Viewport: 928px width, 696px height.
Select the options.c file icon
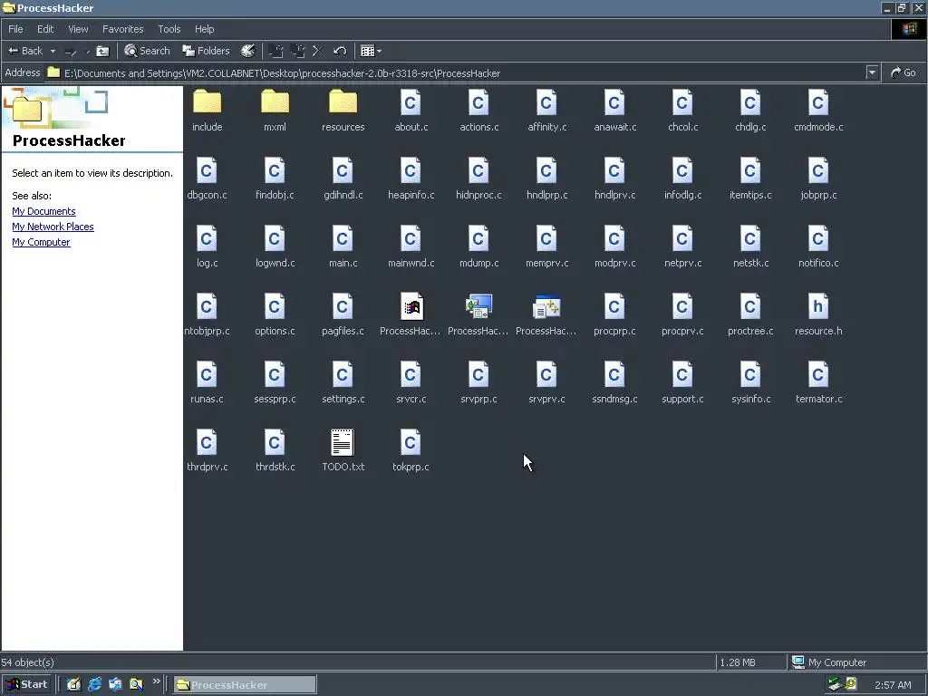275,306
